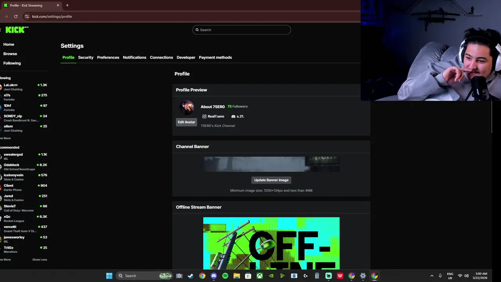Open the Profile settings tab

[x=68, y=58]
